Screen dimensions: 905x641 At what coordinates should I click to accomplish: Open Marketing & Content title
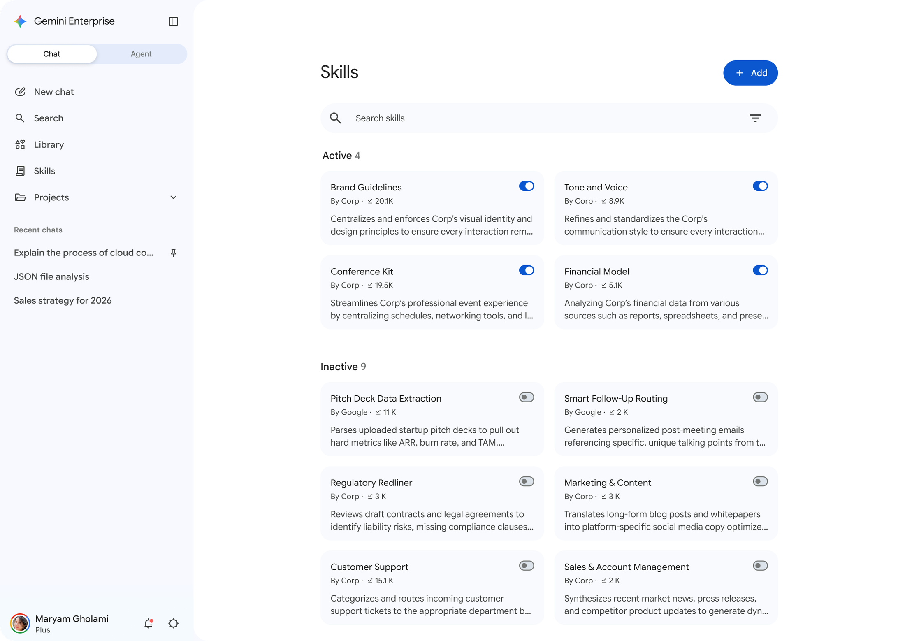pos(608,483)
